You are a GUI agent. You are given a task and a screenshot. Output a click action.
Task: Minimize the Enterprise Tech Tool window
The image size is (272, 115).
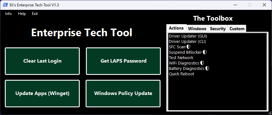[x=235, y=5]
